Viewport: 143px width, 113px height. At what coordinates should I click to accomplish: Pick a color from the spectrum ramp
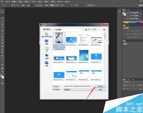[x=133, y=22]
